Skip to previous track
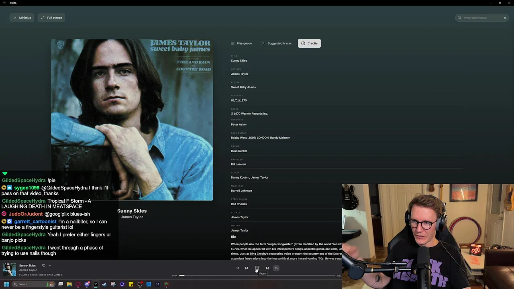This screenshot has height=289, width=514. point(247,268)
